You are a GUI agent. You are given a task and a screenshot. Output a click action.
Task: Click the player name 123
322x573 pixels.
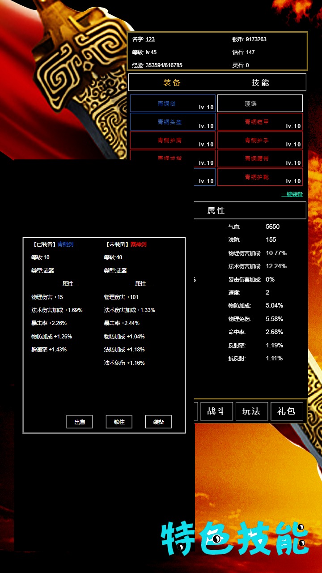tap(150, 39)
